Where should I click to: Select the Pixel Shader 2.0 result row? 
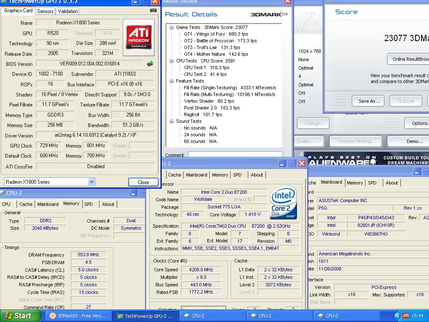[x=212, y=108]
